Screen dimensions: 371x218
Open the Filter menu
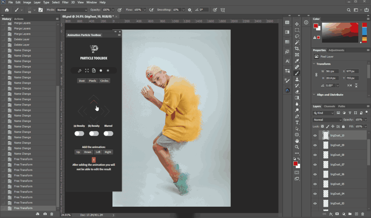tap(65, 2)
